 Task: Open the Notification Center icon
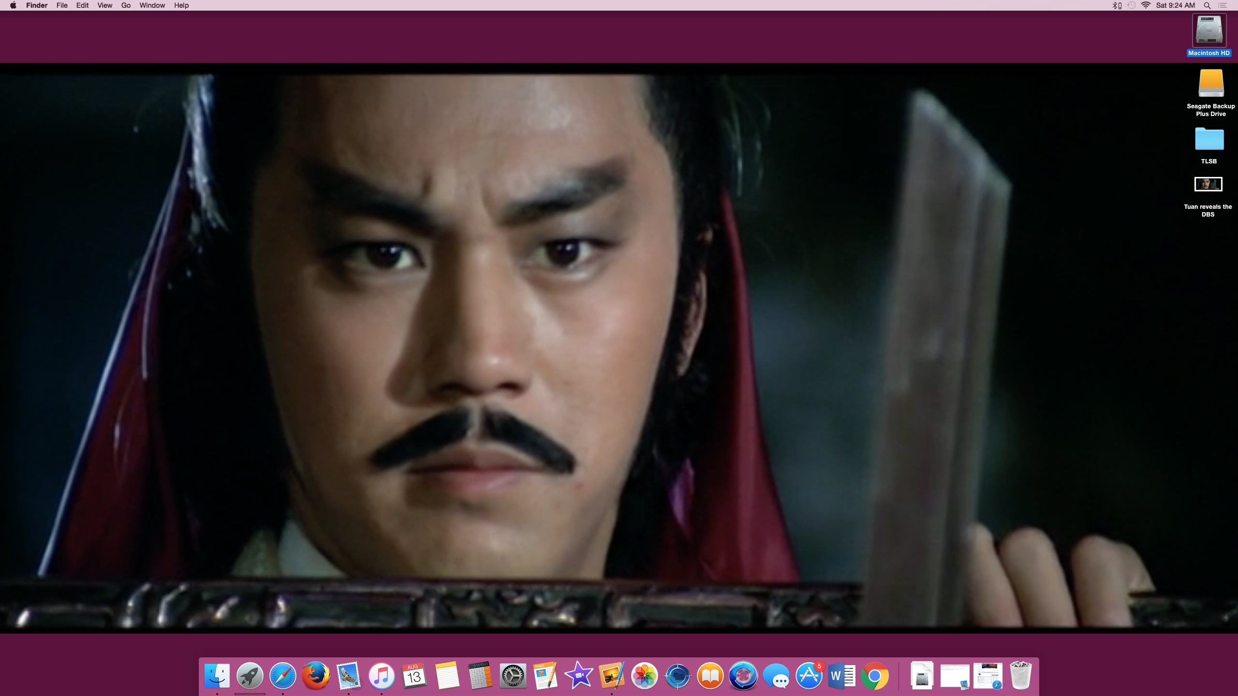click(1223, 5)
